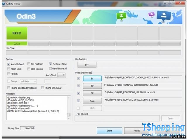Screen dimensions: 187x139
Task: Click the green PASS! status box
Action: 17,33
